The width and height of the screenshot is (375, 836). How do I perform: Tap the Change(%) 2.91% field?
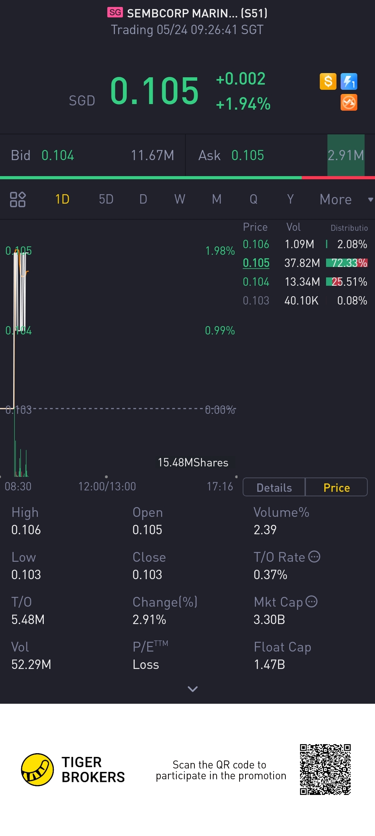point(165,611)
